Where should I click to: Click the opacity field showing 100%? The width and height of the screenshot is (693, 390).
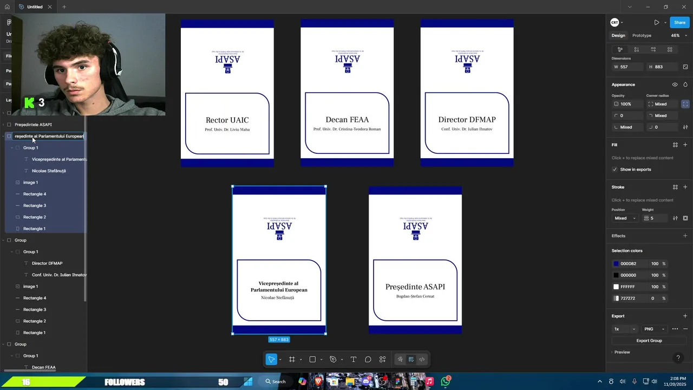pos(628,104)
